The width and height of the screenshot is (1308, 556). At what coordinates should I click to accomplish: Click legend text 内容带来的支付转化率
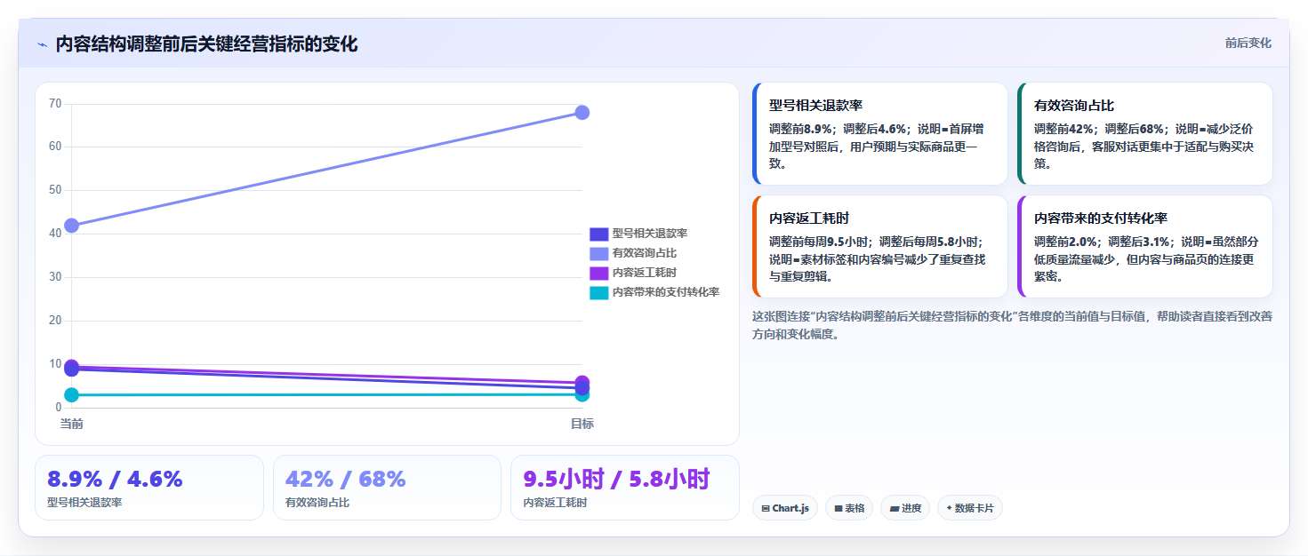[665, 292]
